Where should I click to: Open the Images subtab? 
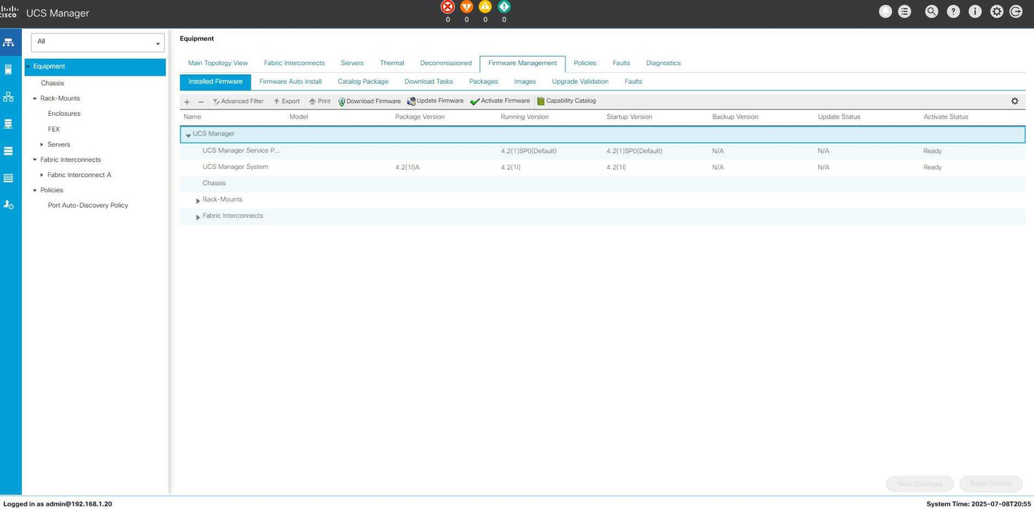click(x=525, y=82)
